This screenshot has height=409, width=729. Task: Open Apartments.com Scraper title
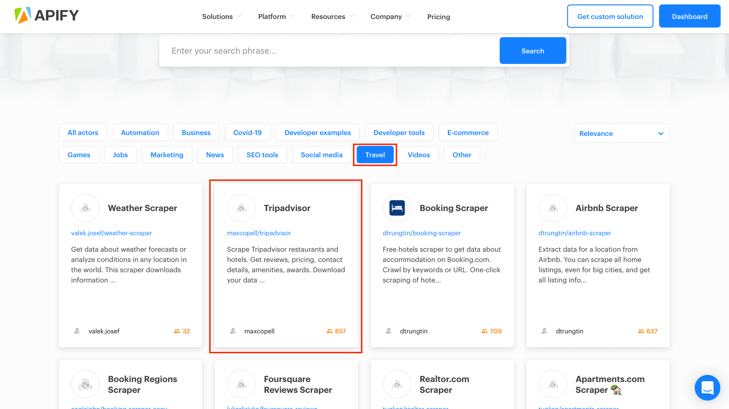[x=610, y=384]
